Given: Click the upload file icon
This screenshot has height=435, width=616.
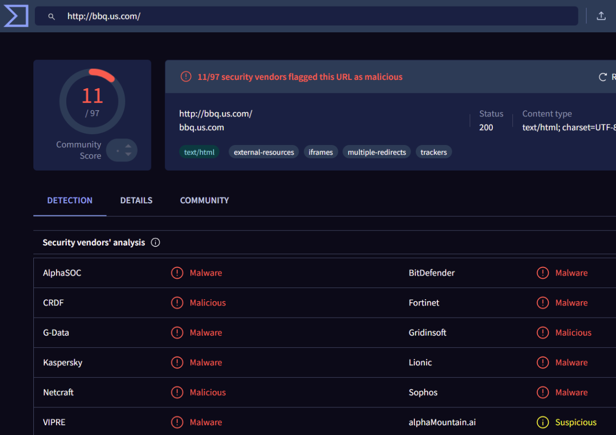Looking at the screenshot, I should (x=601, y=16).
